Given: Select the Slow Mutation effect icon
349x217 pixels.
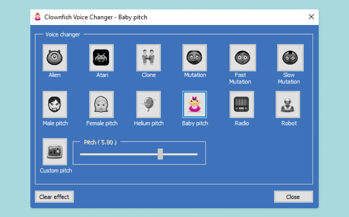Looking at the screenshot, I should click(291, 58).
